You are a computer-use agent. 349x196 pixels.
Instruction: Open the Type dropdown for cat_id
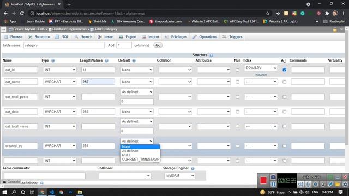click(59, 70)
